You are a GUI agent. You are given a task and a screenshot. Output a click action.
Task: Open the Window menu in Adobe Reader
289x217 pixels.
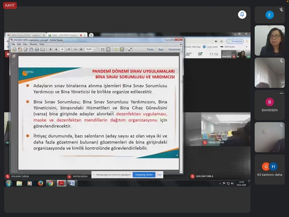point(33,44)
